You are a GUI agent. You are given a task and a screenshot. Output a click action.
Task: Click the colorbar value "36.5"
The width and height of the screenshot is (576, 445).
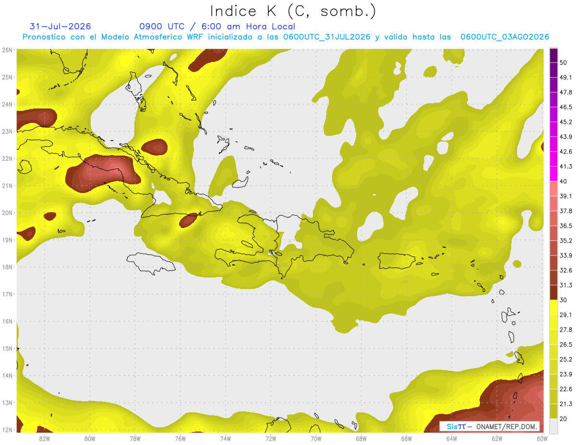coord(566,226)
